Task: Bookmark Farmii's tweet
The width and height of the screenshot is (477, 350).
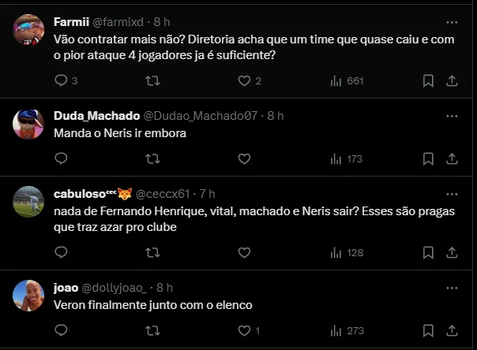Action: (427, 80)
